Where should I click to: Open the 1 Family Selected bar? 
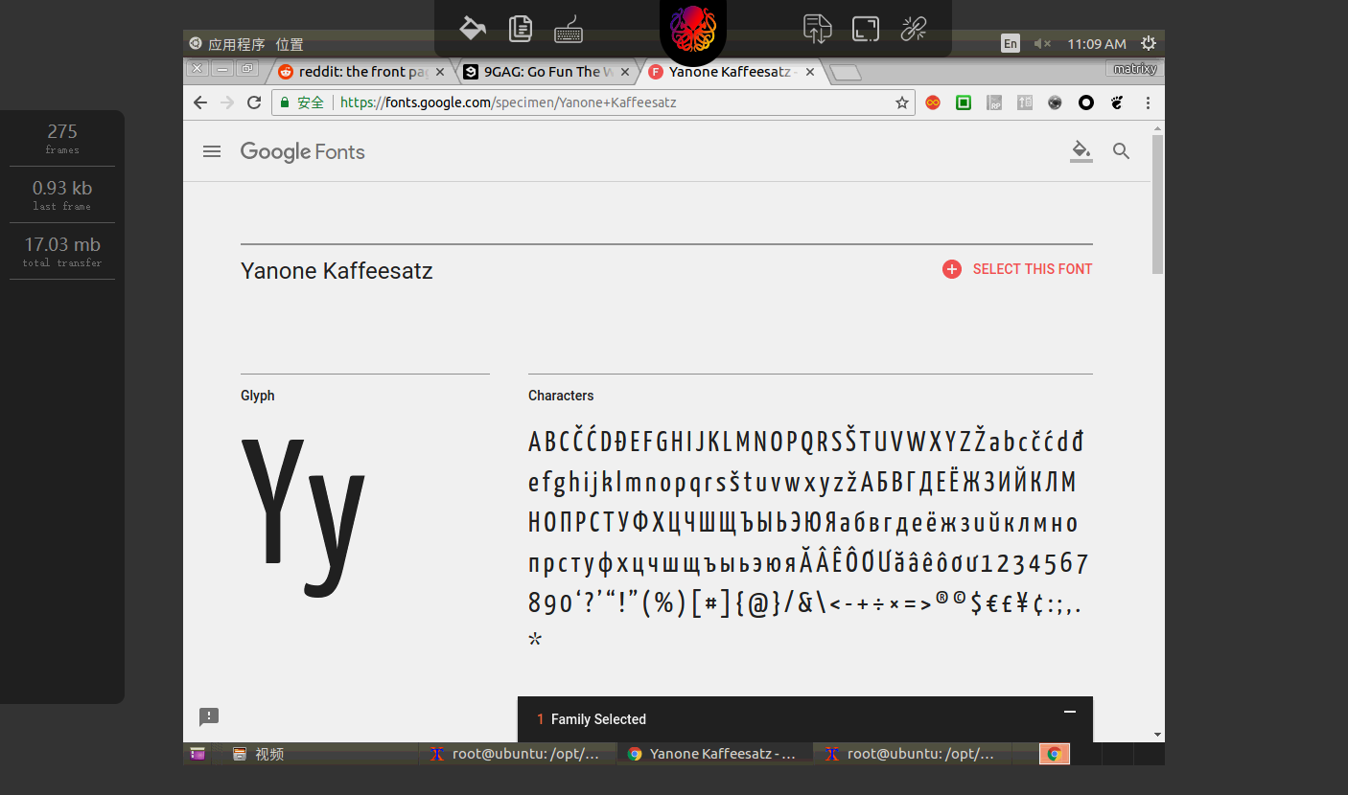[805, 719]
